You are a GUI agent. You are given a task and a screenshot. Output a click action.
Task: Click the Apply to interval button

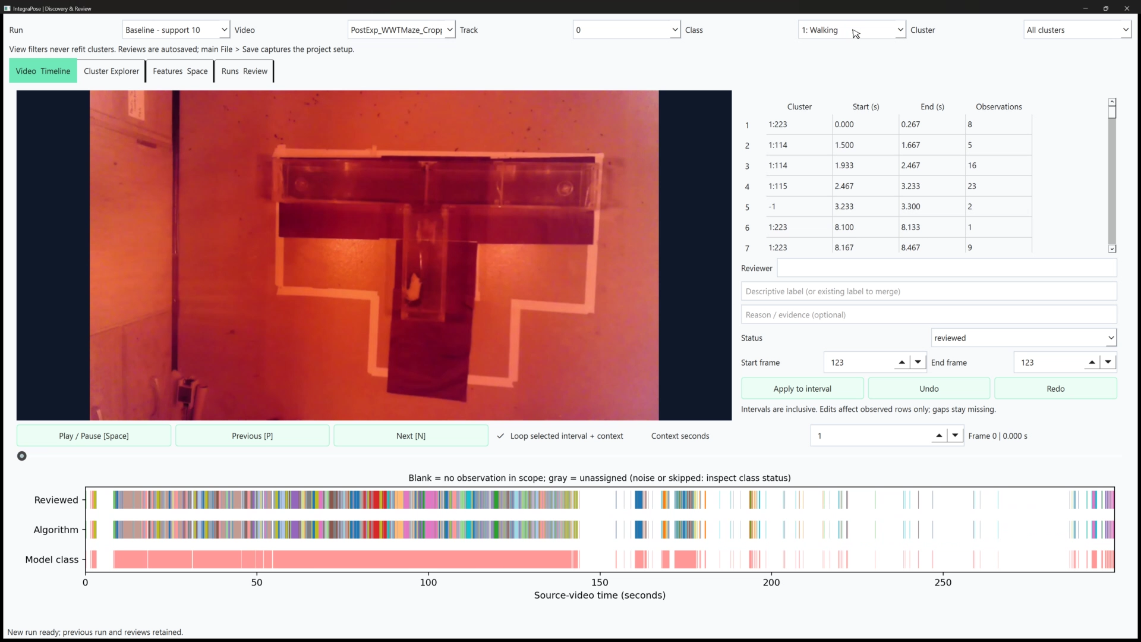coord(802,389)
